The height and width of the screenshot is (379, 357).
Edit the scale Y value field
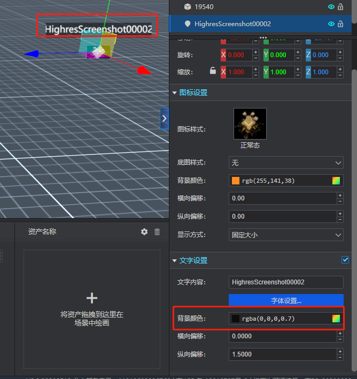click(282, 72)
